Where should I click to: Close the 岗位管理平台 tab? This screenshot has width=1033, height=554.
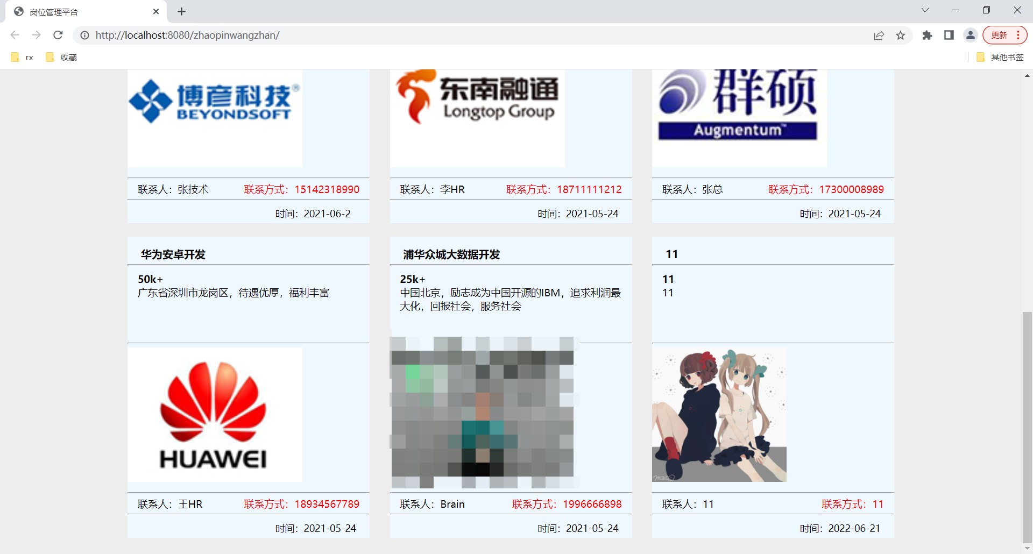pyautogui.click(x=156, y=11)
